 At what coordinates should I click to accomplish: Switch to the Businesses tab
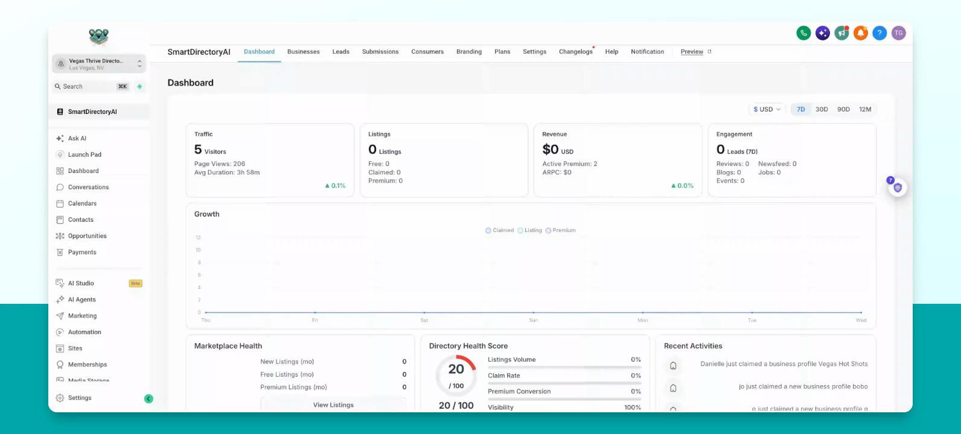point(304,52)
